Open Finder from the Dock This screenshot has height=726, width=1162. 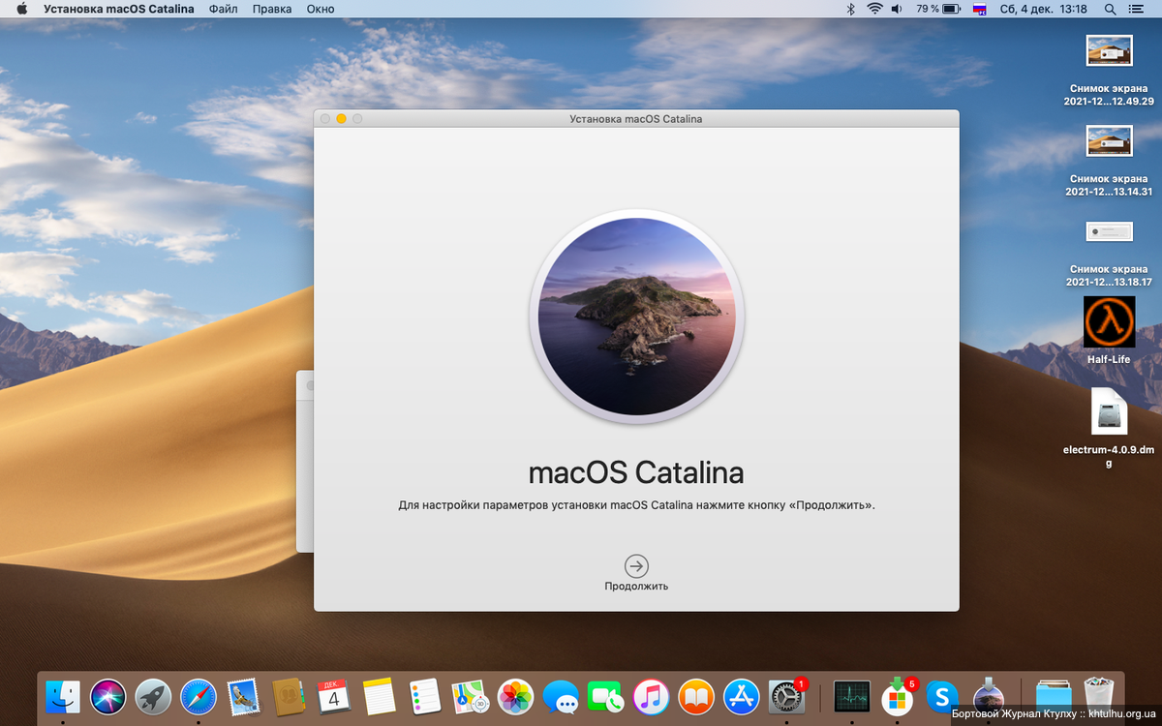coord(63,696)
